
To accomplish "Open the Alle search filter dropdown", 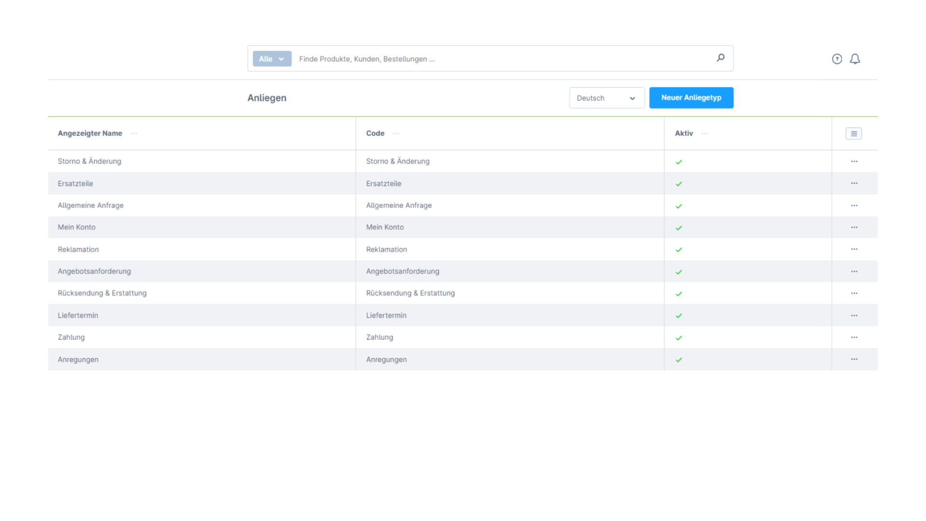I will point(272,59).
